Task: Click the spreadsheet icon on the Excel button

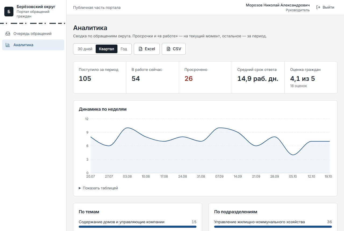Action: point(140,49)
